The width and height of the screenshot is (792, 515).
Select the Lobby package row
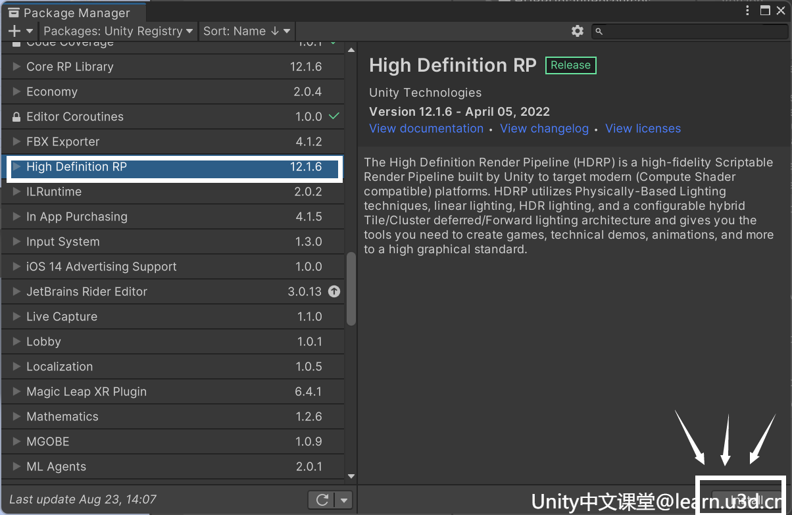tap(173, 341)
